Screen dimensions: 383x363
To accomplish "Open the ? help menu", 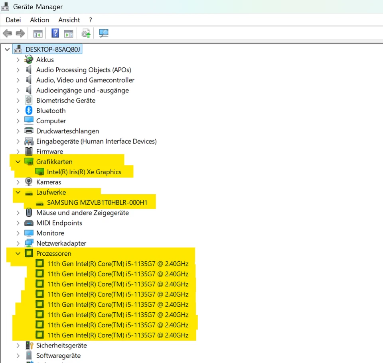I will point(91,20).
